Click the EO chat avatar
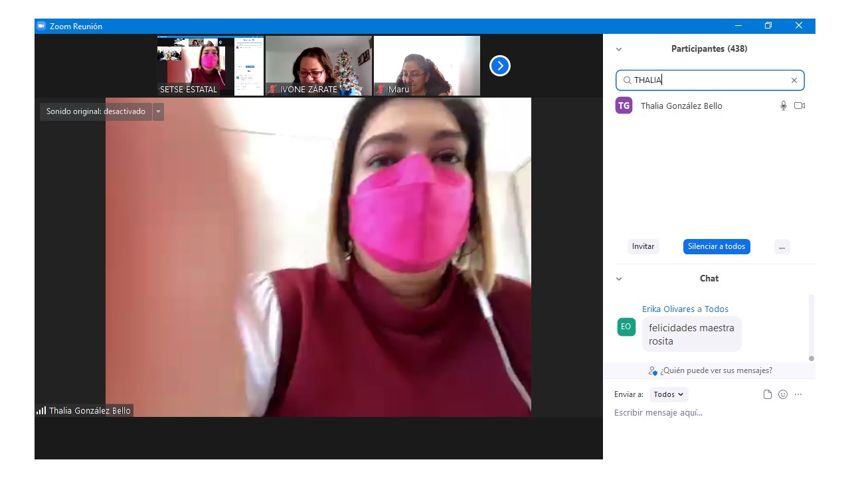Image resolution: width=850 pixels, height=478 pixels. tap(626, 327)
